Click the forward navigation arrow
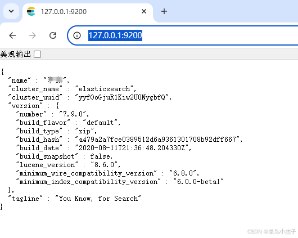298x238 pixels. (x=33, y=35)
